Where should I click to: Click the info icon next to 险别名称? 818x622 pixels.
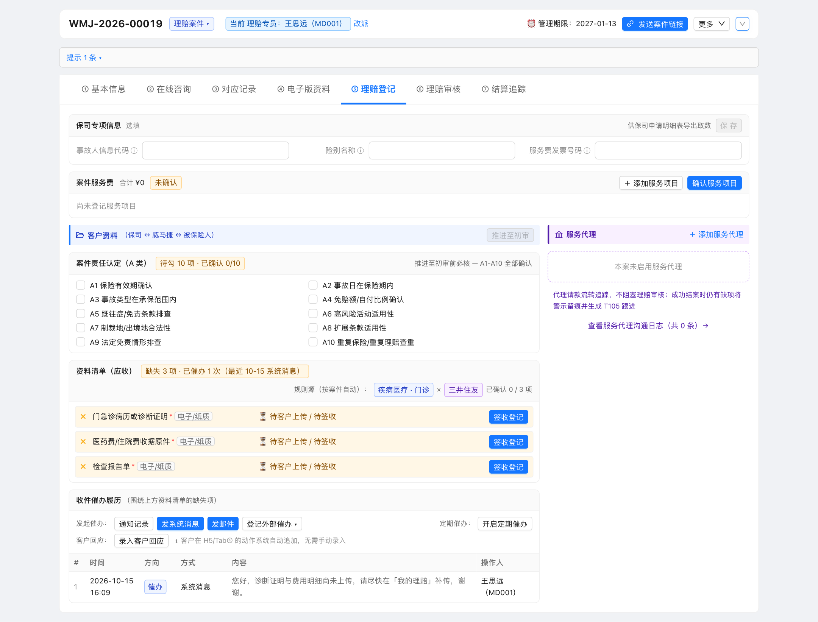(361, 151)
